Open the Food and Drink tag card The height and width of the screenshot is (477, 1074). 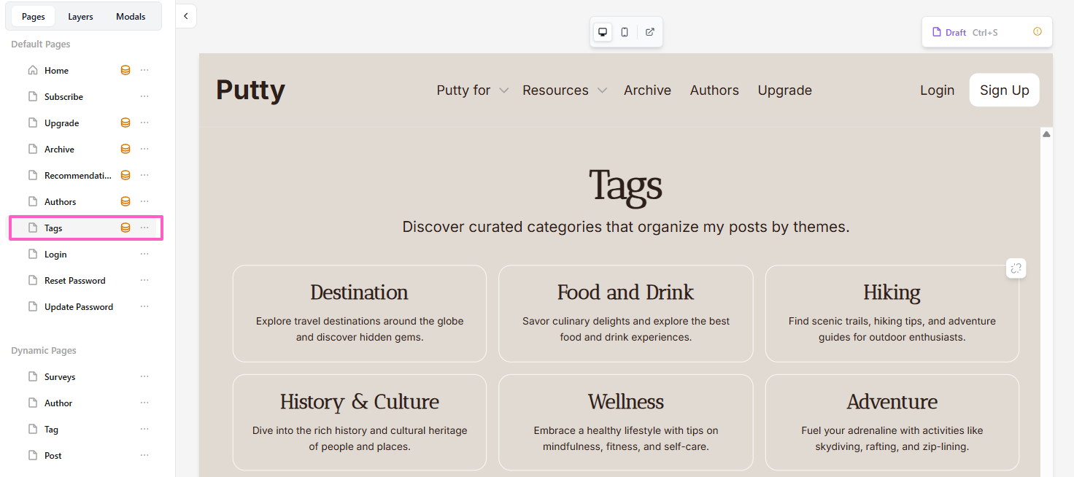(x=626, y=314)
